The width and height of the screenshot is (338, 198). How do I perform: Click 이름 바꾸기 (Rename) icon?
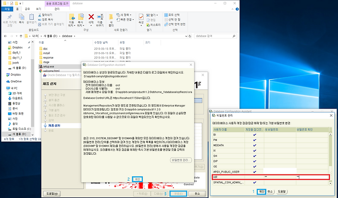[x=100, y=17]
